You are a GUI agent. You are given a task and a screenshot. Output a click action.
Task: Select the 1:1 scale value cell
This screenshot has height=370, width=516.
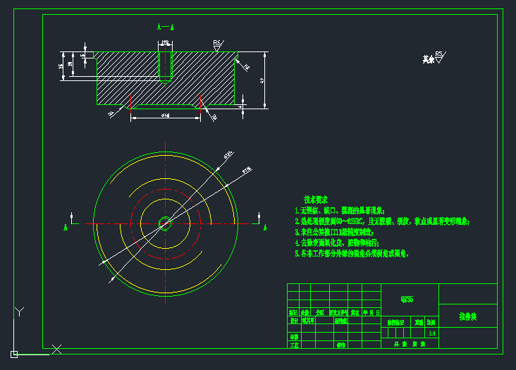click(x=432, y=333)
